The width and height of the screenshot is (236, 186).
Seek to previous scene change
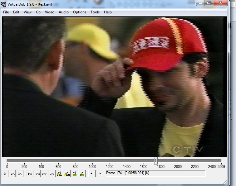point(75,174)
